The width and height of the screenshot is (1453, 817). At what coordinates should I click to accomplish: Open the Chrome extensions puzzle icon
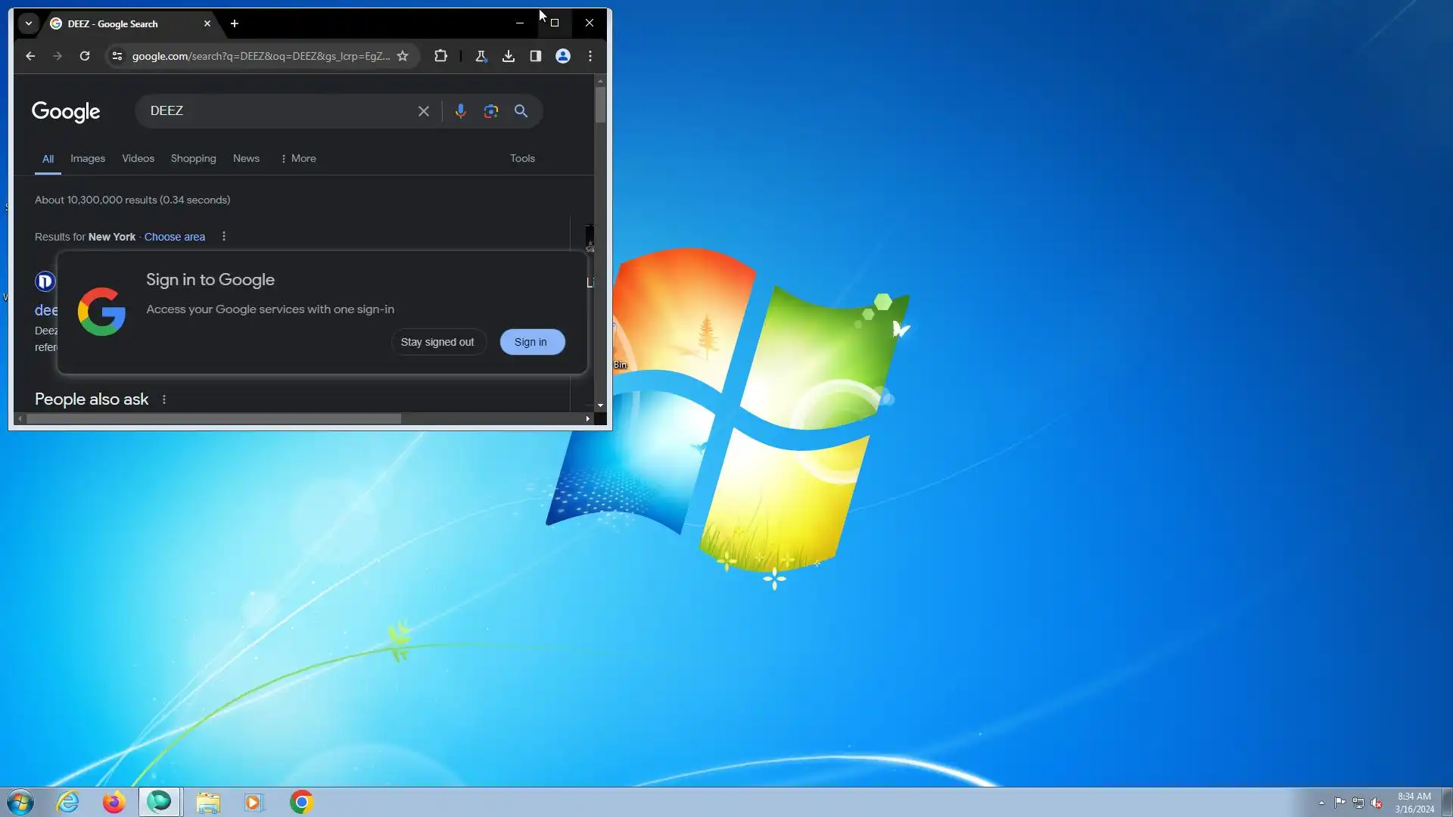[440, 56]
